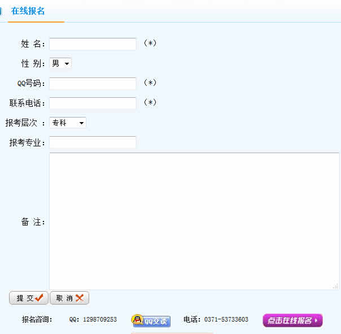
Task: Click the blue marker beside 在线报名 heading
Action: tap(2, 11)
